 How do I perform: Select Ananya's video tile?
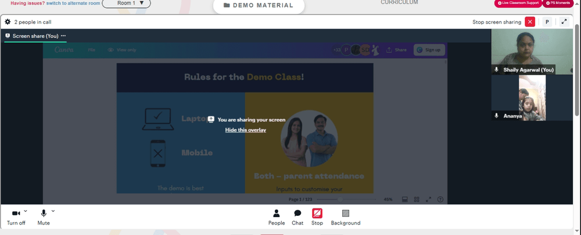pyautogui.click(x=532, y=98)
